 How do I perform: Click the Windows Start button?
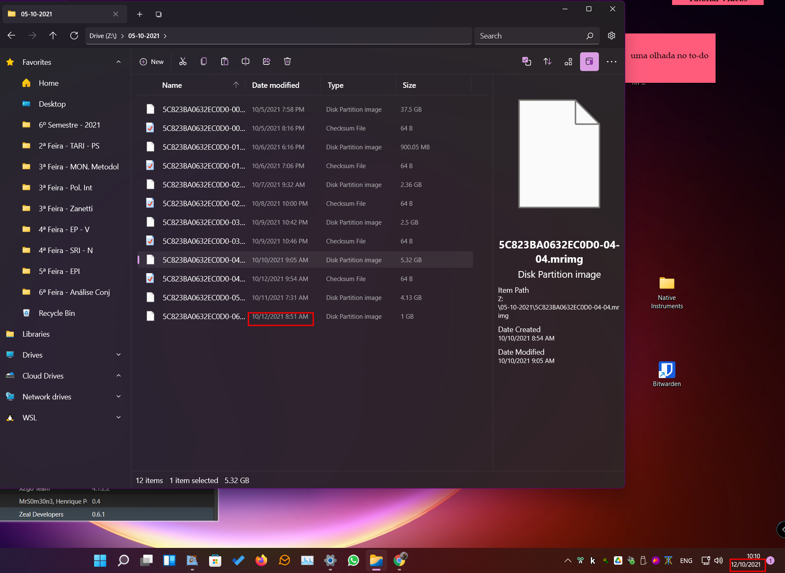100,560
